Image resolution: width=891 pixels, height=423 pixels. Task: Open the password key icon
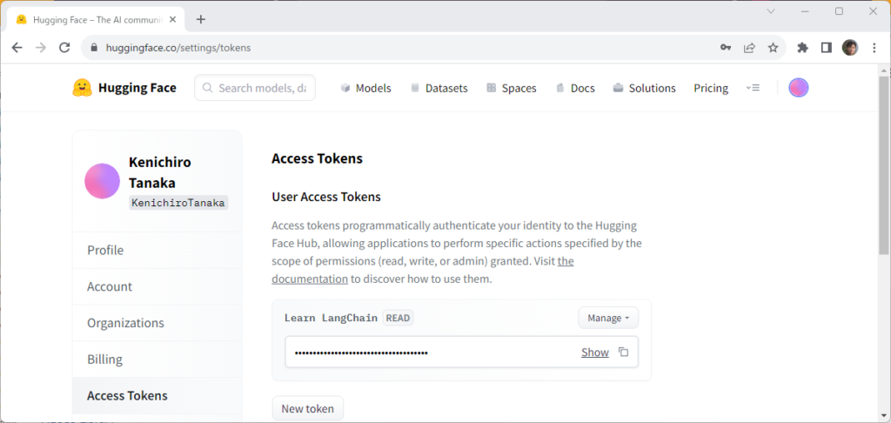point(726,48)
